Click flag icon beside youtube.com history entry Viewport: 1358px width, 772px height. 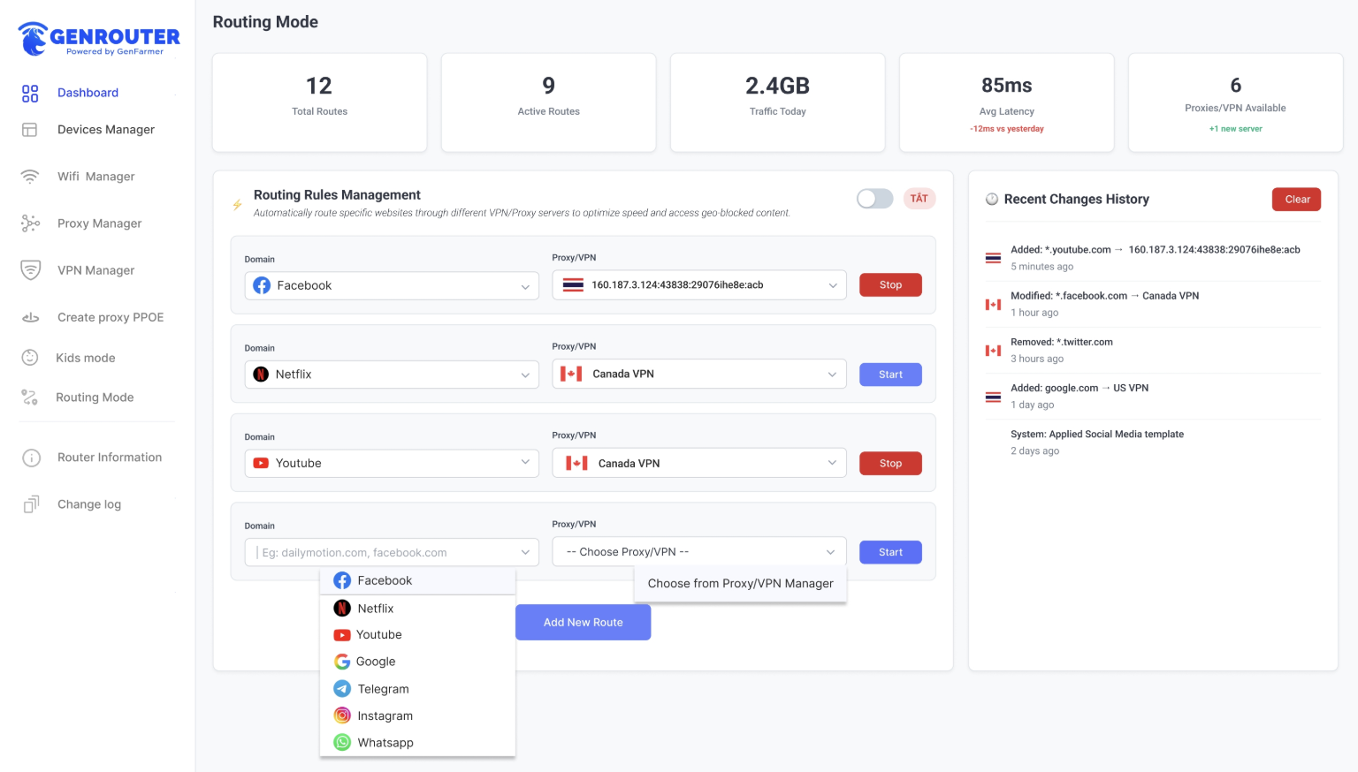[x=994, y=259]
